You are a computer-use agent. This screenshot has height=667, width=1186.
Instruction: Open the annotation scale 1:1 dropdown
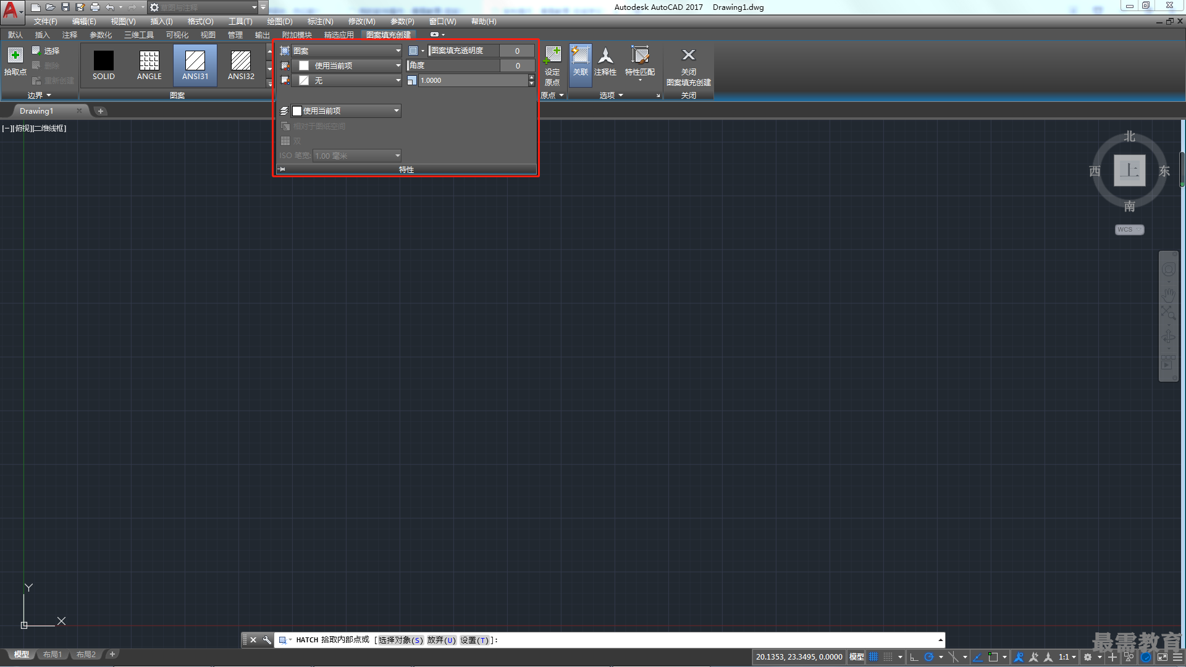coord(1067,657)
